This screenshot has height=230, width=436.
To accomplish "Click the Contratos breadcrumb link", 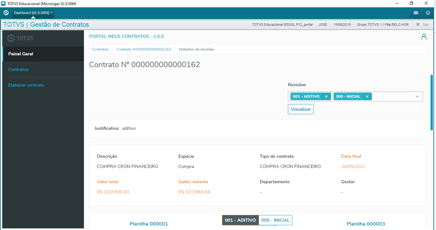I will pos(100,49).
